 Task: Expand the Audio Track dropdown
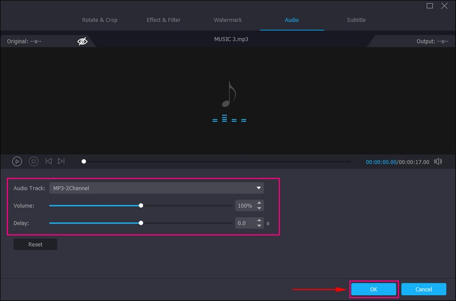tap(259, 188)
